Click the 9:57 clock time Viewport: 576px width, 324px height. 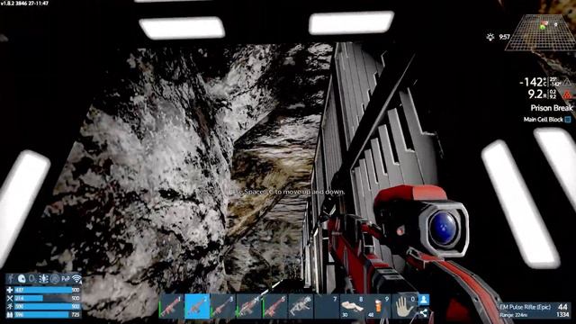504,37
